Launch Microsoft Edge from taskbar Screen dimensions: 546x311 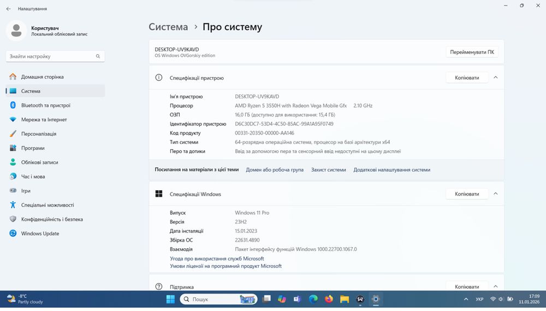313,299
